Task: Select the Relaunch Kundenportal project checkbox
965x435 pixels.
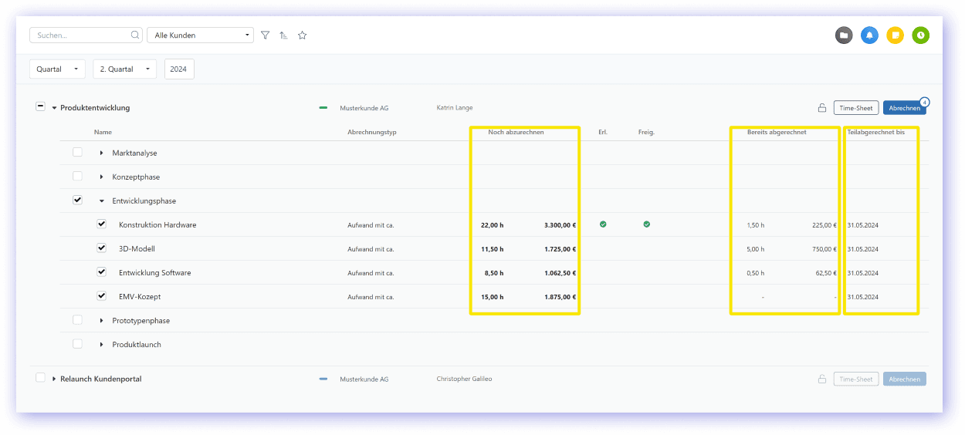Action: click(40, 378)
